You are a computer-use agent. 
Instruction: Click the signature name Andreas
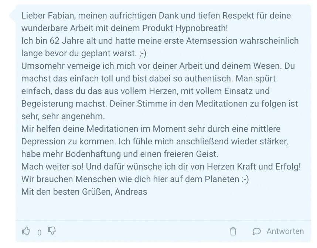coord(131,192)
